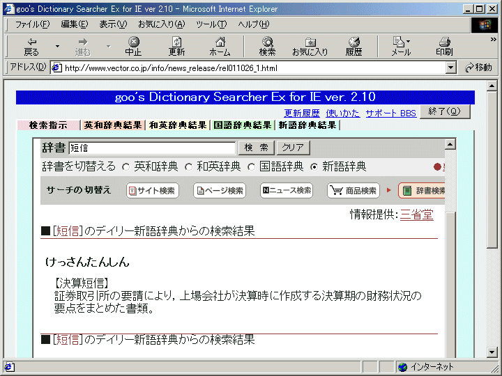Open the お気に入り(A) menu

(x=161, y=24)
